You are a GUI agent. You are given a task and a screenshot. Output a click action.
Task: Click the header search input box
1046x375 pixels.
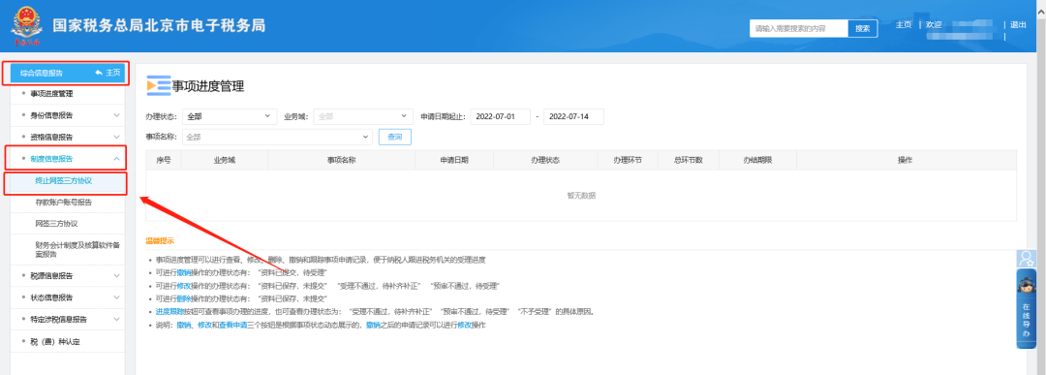[x=799, y=28]
